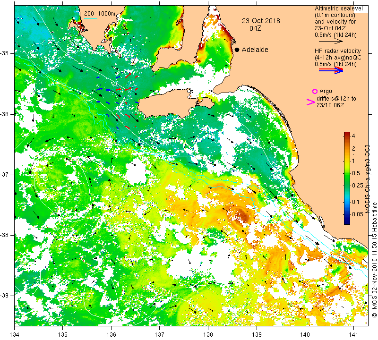Screen dimensions: 378x340
Task: Click the 'Argo' legend label
Action: coord(326,91)
